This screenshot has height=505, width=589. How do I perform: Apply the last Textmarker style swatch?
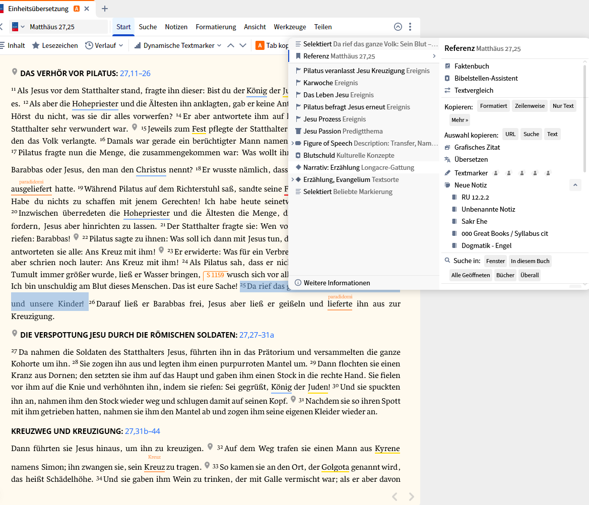coord(548,173)
